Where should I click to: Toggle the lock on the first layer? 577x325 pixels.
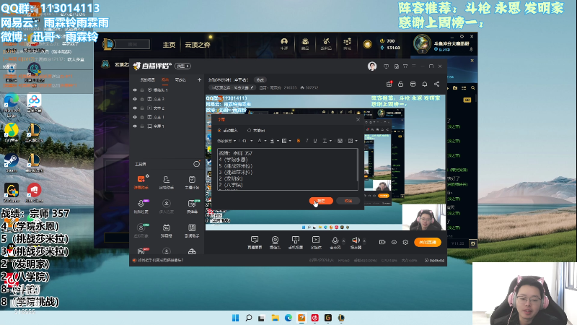[142, 90]
